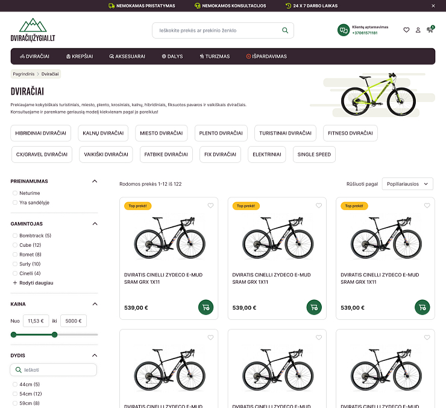Call the +37061571181 customer service number
Image resolution: width=446 pixels, height=408 pixels.
coord(365,33)
